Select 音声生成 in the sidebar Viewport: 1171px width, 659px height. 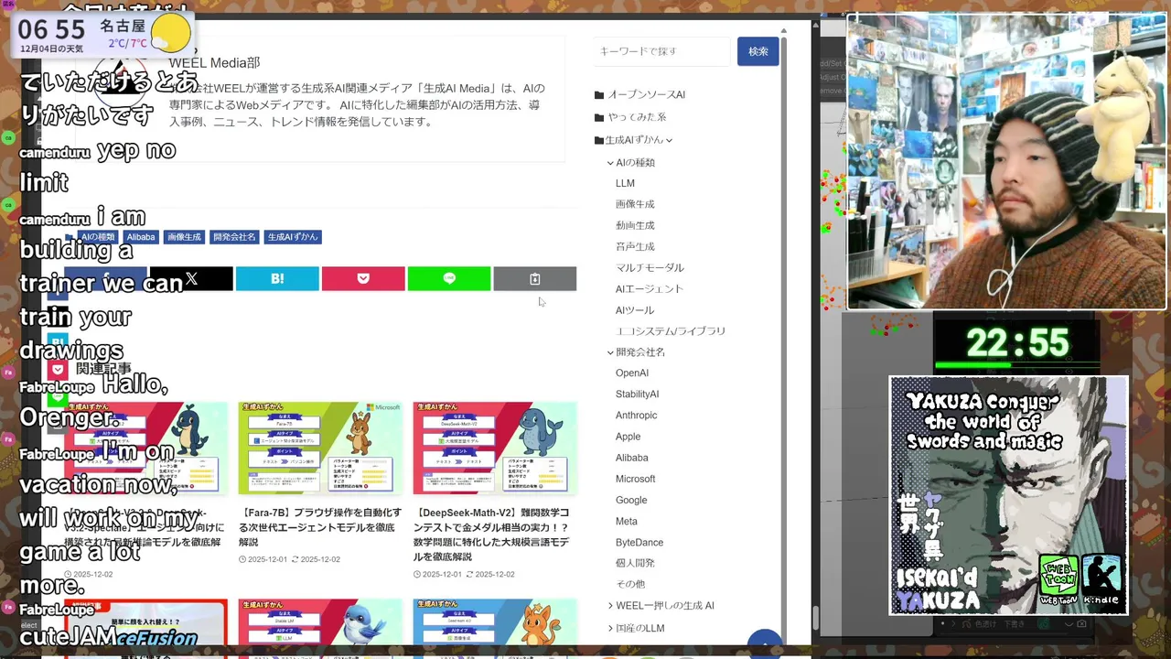pyautogui.click(x=635, y=246)
